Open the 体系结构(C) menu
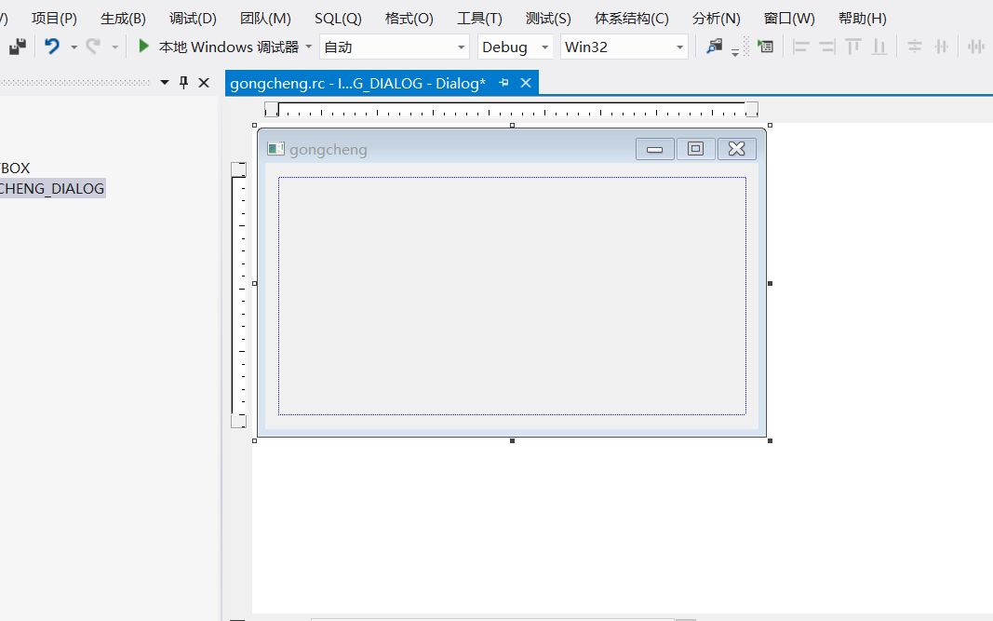Image resolution: width=993 pixels, height=621 pixels. (631, 19)
